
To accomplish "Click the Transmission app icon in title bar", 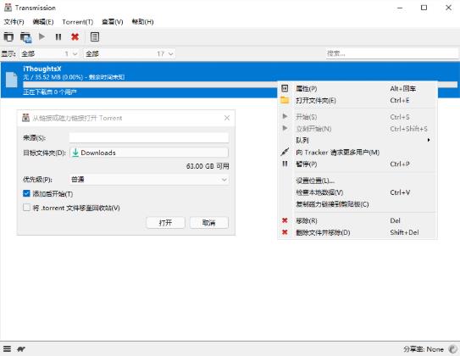I will point(8,8).
